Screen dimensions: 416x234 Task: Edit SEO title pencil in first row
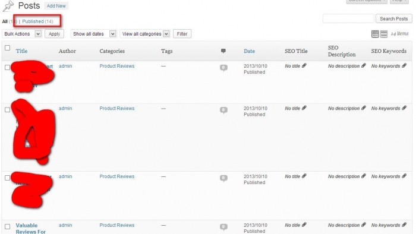(304, 66)
